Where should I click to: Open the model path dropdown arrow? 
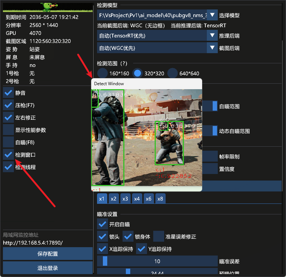(212, 15)
